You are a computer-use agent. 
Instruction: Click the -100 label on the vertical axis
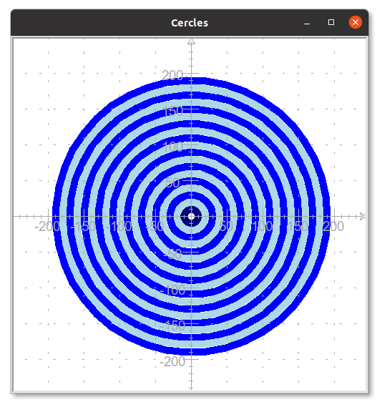[x=173, y=290]
